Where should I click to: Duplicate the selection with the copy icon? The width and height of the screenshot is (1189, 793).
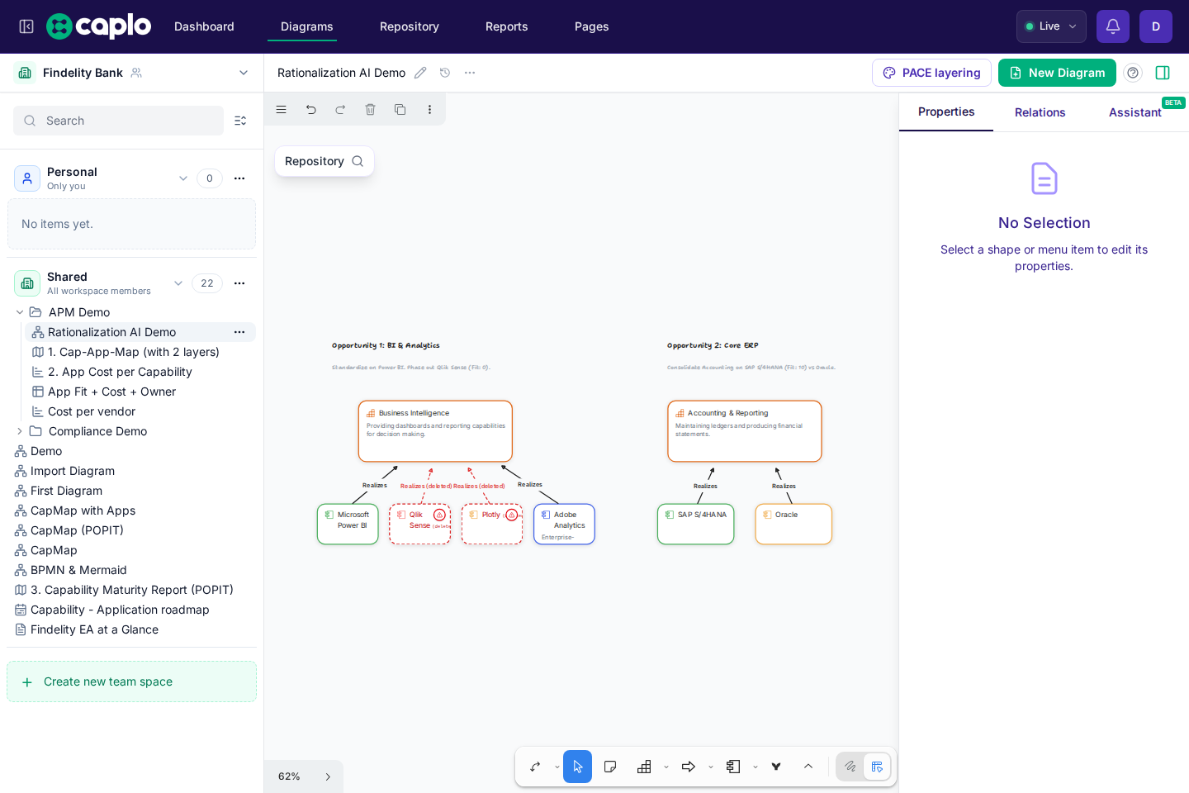400,109
